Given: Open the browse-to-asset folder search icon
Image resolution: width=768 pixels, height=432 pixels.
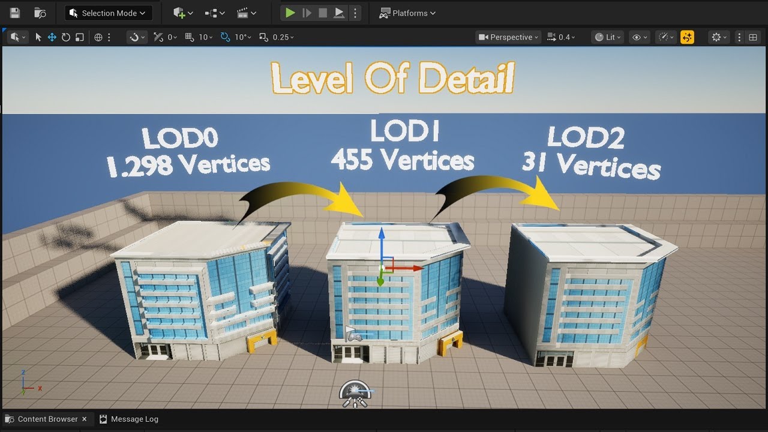Looking at the screenshot, I should pyautogui.click(x=40, y=13).
